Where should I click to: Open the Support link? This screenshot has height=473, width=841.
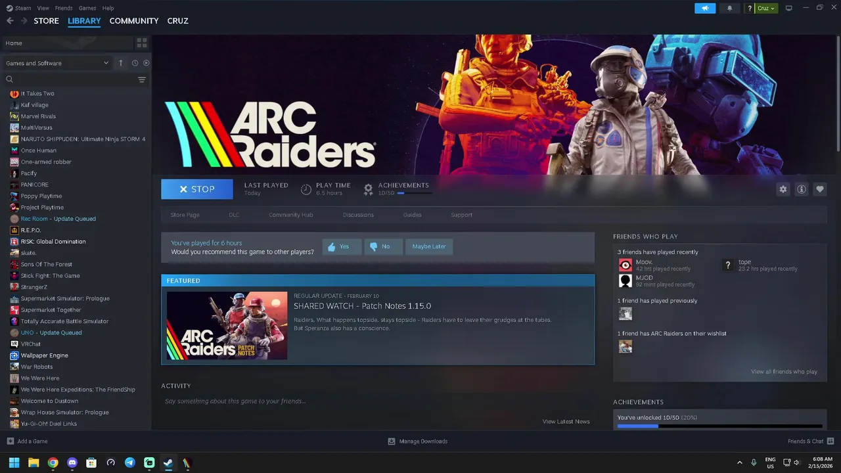tap(461, 215)
